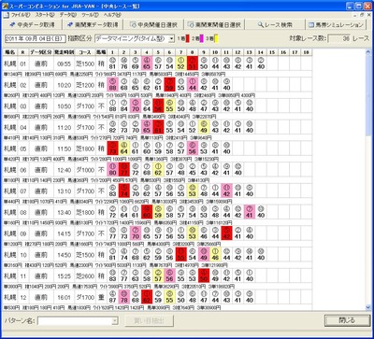Click the scrollbar down arrow of the race list
The width and height of the screenshot is (374, 339).
(368, 307)
